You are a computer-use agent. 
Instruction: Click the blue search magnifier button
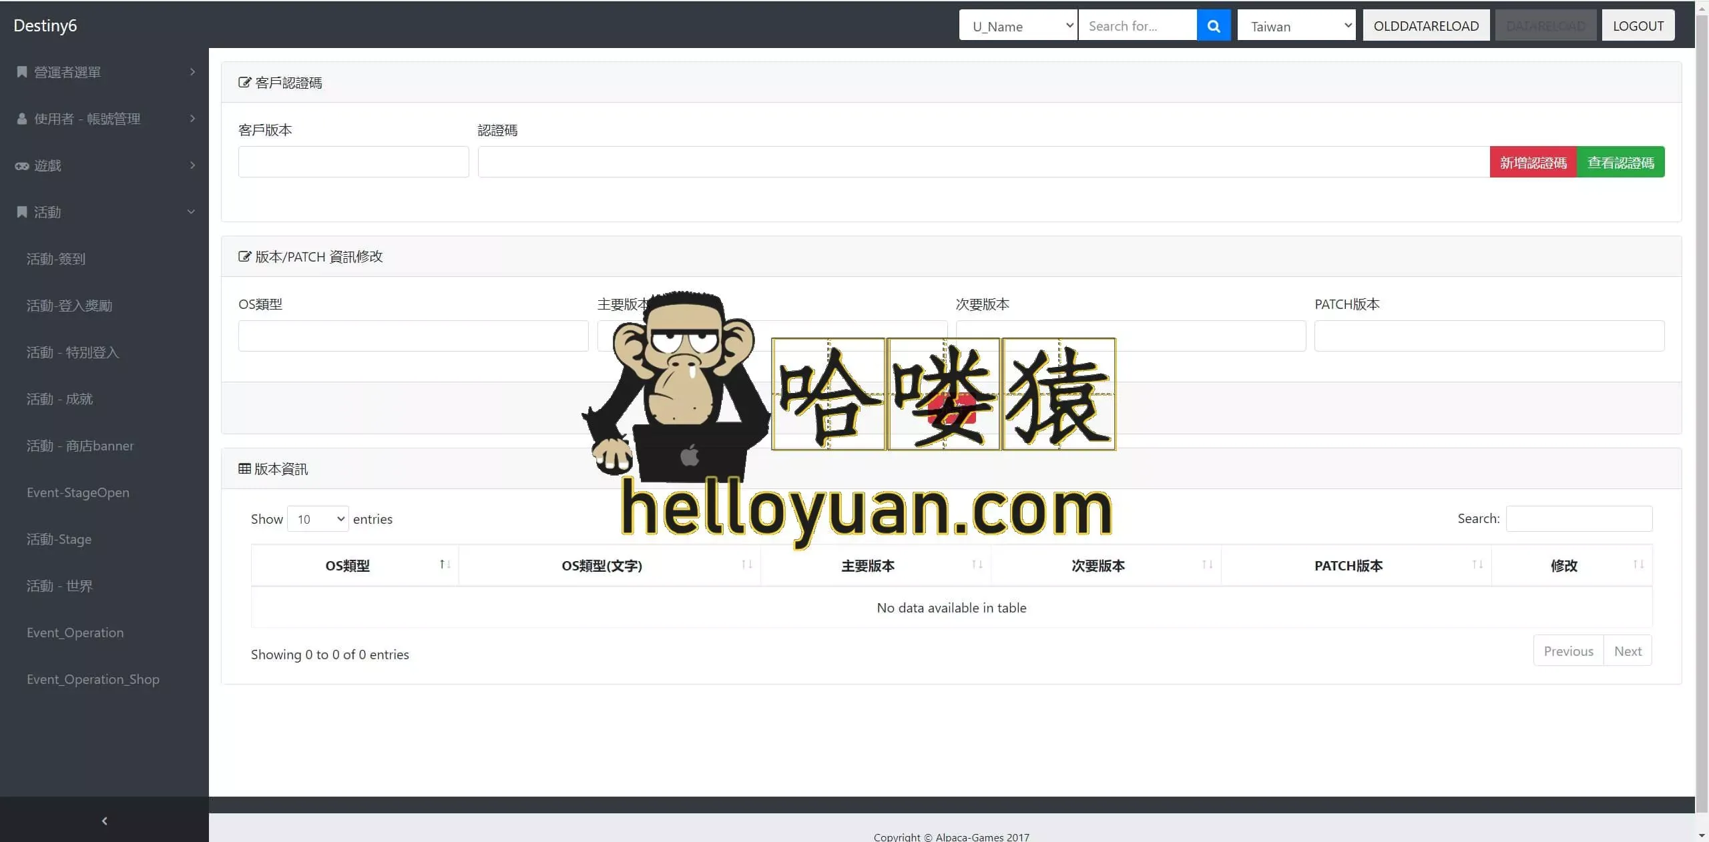(1213, 25)
